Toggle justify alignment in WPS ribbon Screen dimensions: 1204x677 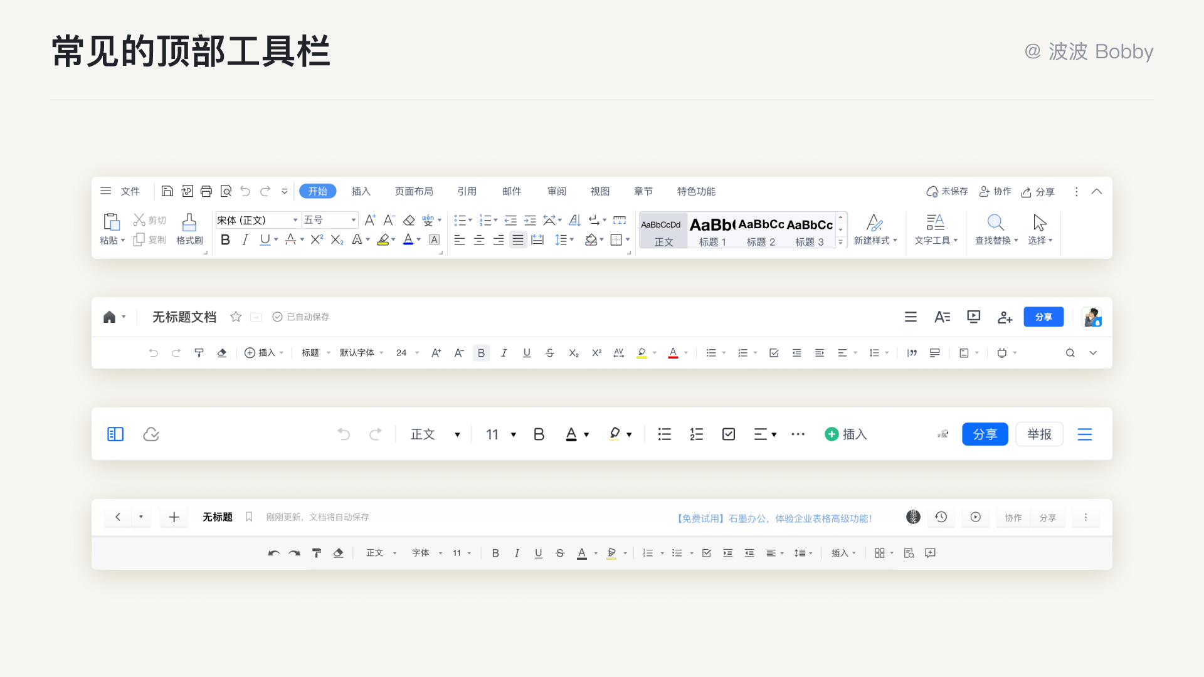click(518, 240)
